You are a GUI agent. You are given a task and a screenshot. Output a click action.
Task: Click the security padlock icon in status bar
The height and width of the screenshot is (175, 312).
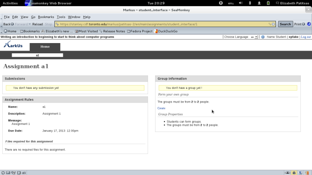[294, 173]
